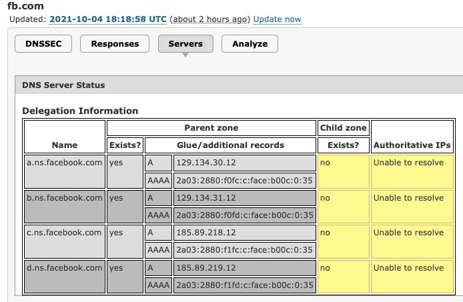Viewport: 463px width, 302px height.
Task: Click the Update now link
Action: point(278,19)
